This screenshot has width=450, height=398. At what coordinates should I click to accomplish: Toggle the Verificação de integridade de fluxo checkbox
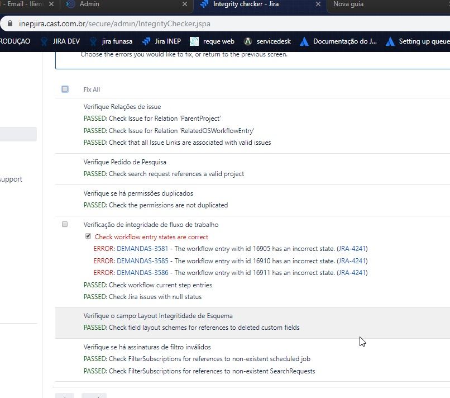click(65, 224)
